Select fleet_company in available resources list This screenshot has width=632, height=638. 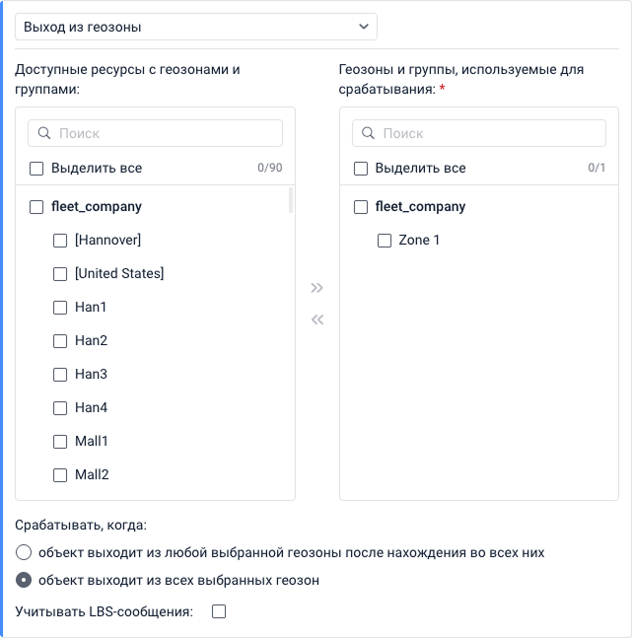(x=36, y=207)
